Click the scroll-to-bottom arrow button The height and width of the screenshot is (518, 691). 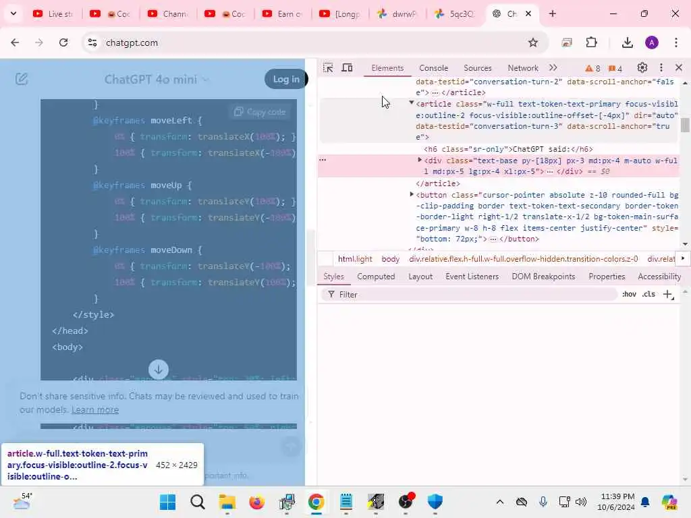(x=158, y=369)
